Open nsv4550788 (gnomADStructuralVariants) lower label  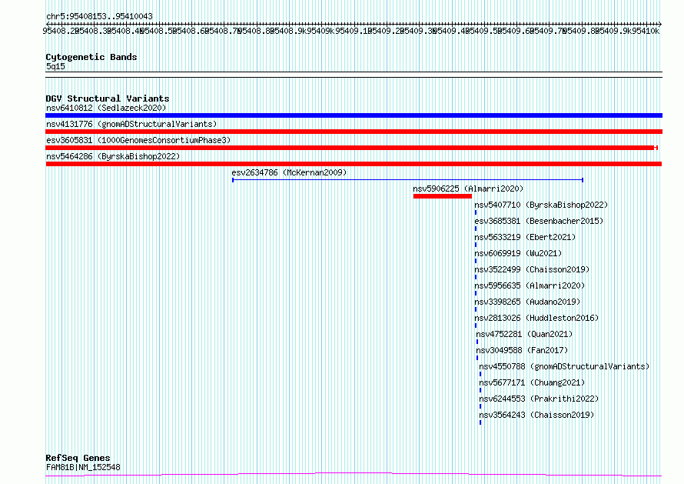pos(564,366)
